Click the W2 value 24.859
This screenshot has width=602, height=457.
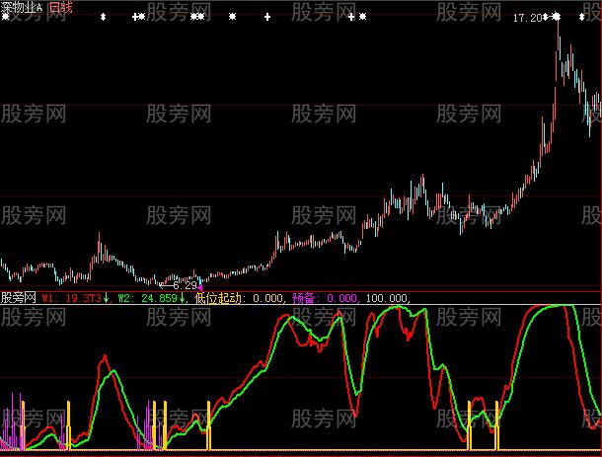point(158,296)
